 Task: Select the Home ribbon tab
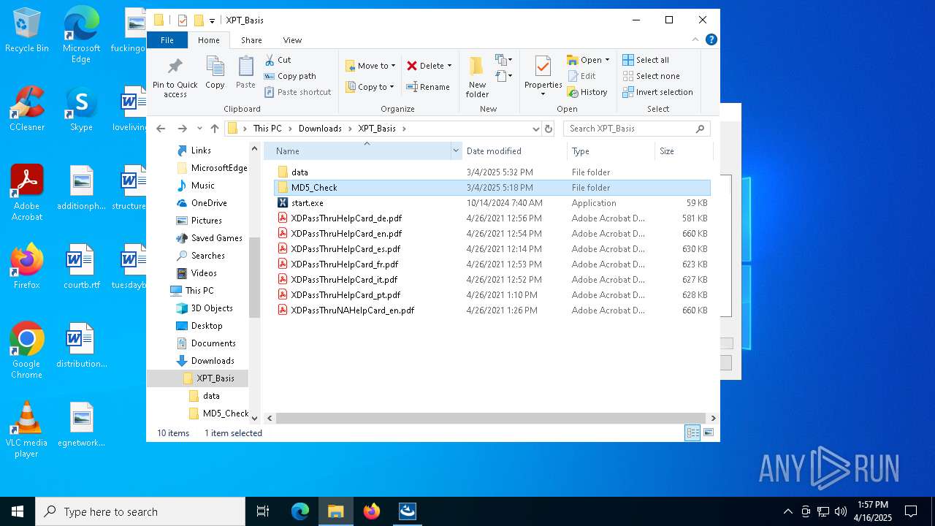tap(209, 40)
